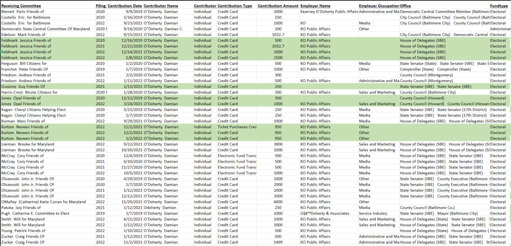Screen dimensions: 511x246
Task: Select the Employer Name column header
Action: [315, 6]
